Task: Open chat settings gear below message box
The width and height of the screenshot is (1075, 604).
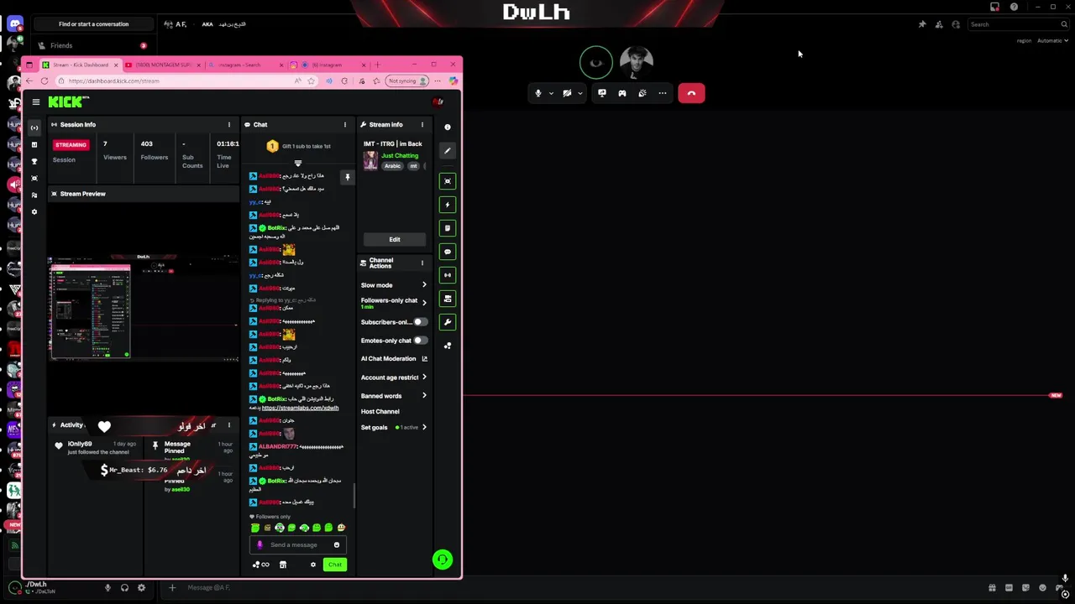Action: [313, 565]
